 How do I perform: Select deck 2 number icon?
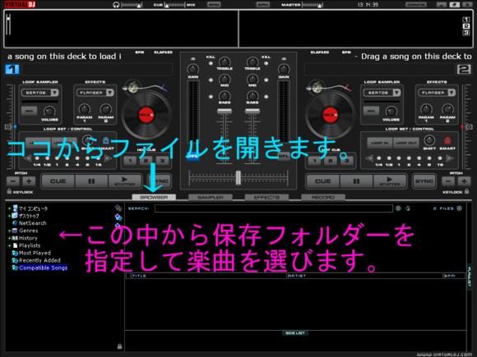pyautogui.click(x=464, y=69)
